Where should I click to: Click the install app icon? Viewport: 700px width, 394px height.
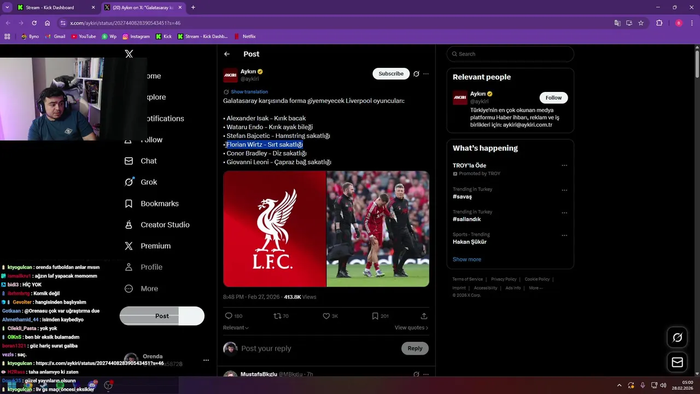(629, 23)
